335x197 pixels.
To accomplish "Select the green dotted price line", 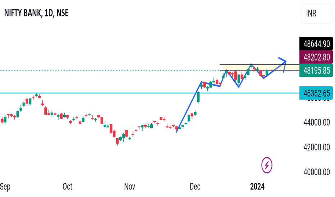I will [x=110, y=70].
